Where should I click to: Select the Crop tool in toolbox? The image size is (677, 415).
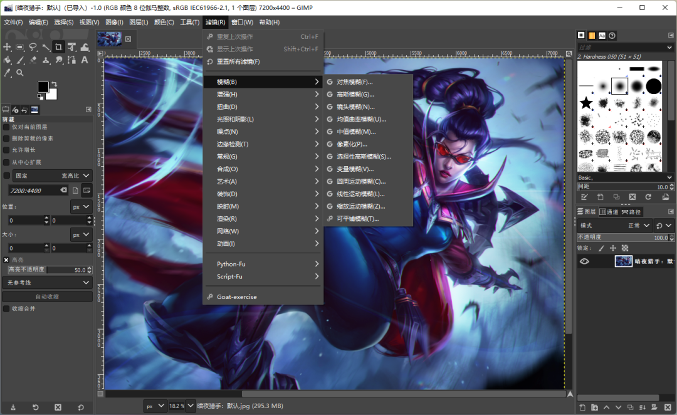click(58, 47)
